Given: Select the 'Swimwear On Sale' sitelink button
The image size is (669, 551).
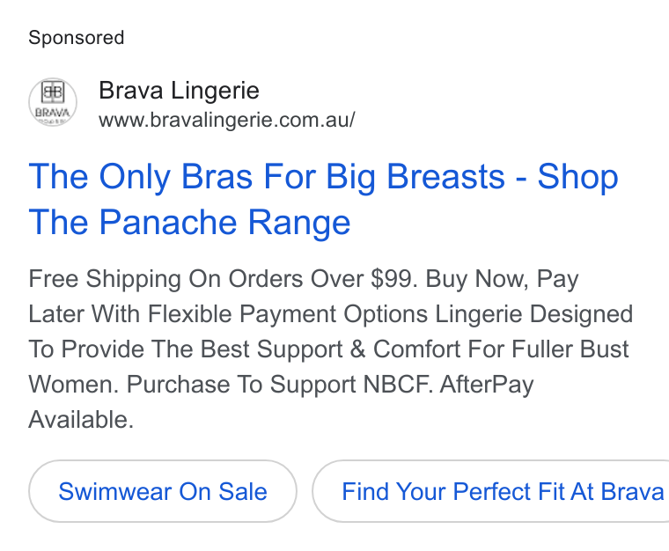Looking at the screenshot, I should [x=163, y=491].
